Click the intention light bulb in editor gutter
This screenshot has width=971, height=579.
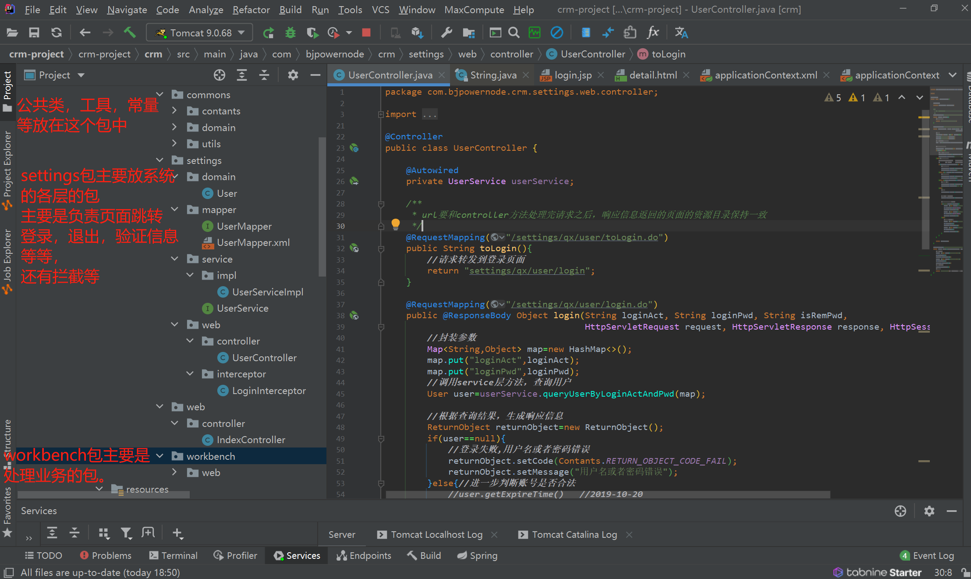395,224
